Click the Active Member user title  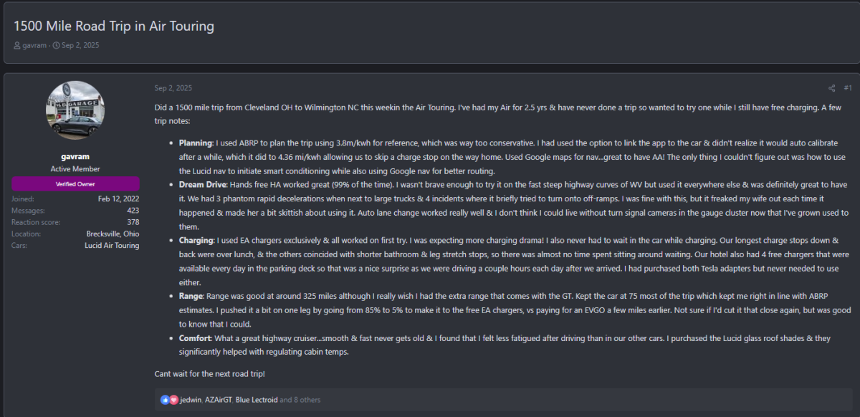pos(75,169)
